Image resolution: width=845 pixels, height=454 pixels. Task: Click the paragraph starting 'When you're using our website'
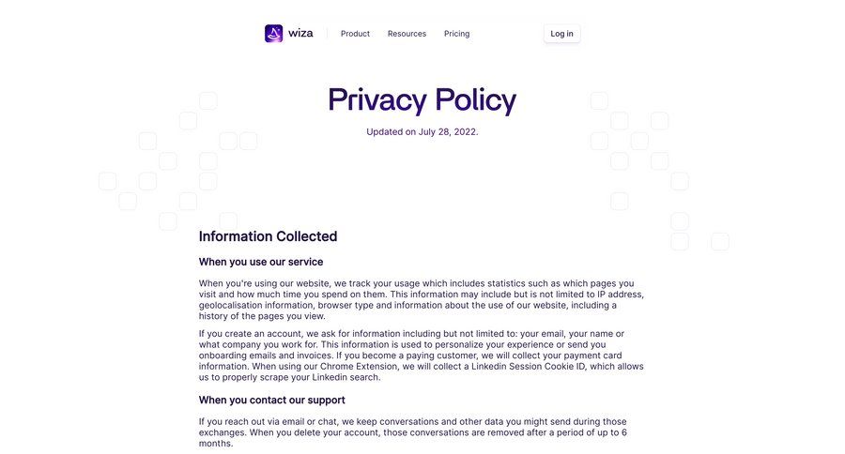click(421, 299)
